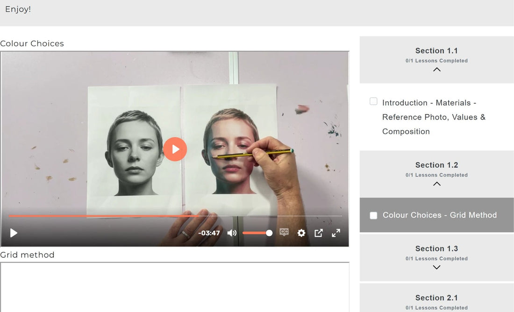Mute the video with speaker icon
The height and width of the screenshot is (312, 514).
point(232,233)
